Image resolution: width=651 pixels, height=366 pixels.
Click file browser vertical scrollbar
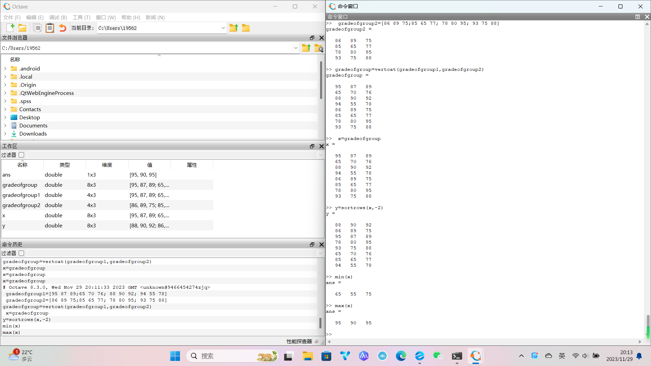[x=320, y=80]
